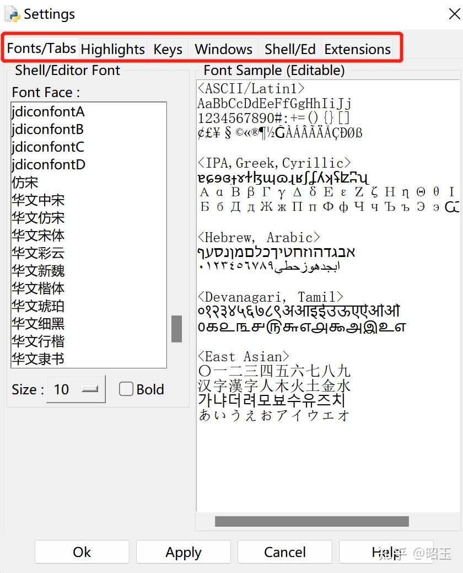Pick 仿宋 from font face list

(x=25, y=183)
